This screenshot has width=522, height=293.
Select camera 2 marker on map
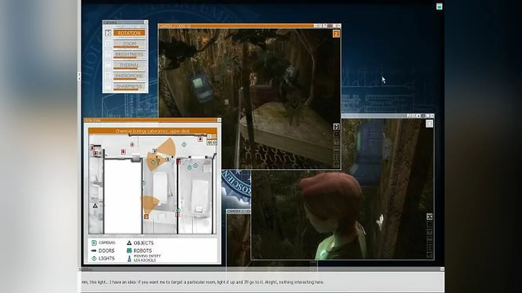pyautogui.click(x=146, y=217)
